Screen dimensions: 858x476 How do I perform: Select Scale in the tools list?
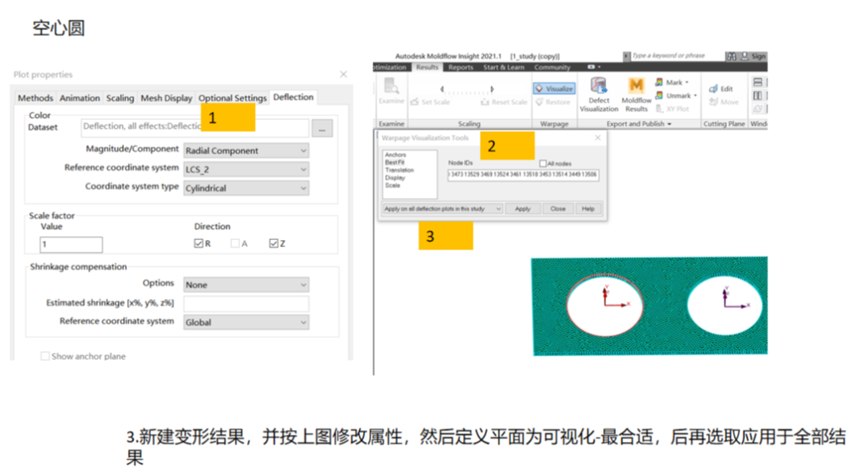click(x=393, y=185)
